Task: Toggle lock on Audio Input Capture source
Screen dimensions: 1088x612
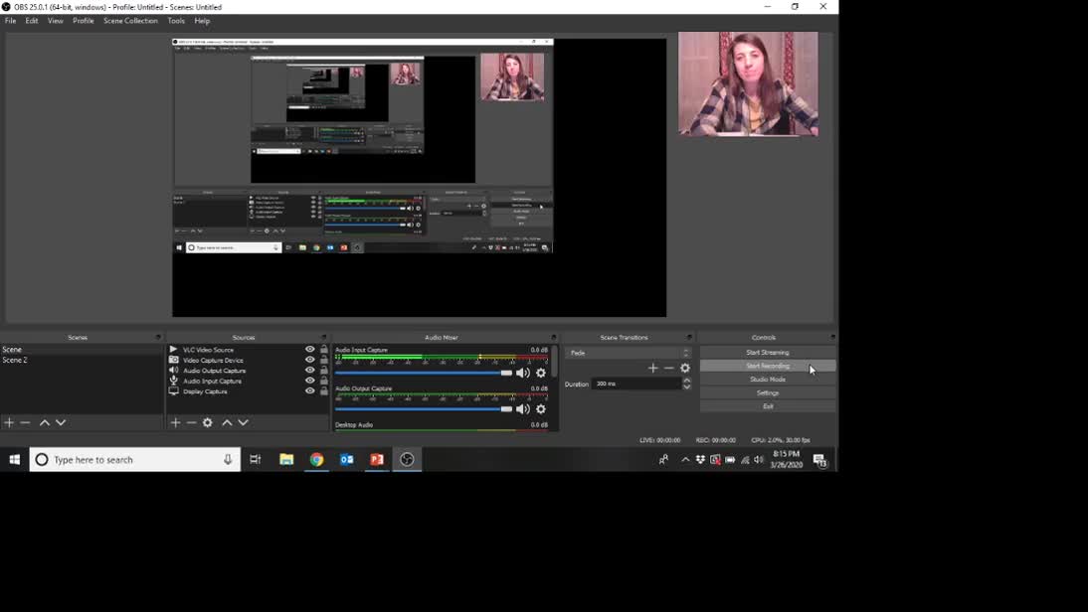Action: [324, 381]
